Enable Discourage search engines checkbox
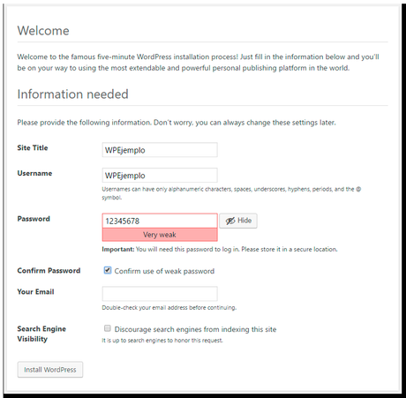Viewport: 406px width, 398px height. (108, 328)
